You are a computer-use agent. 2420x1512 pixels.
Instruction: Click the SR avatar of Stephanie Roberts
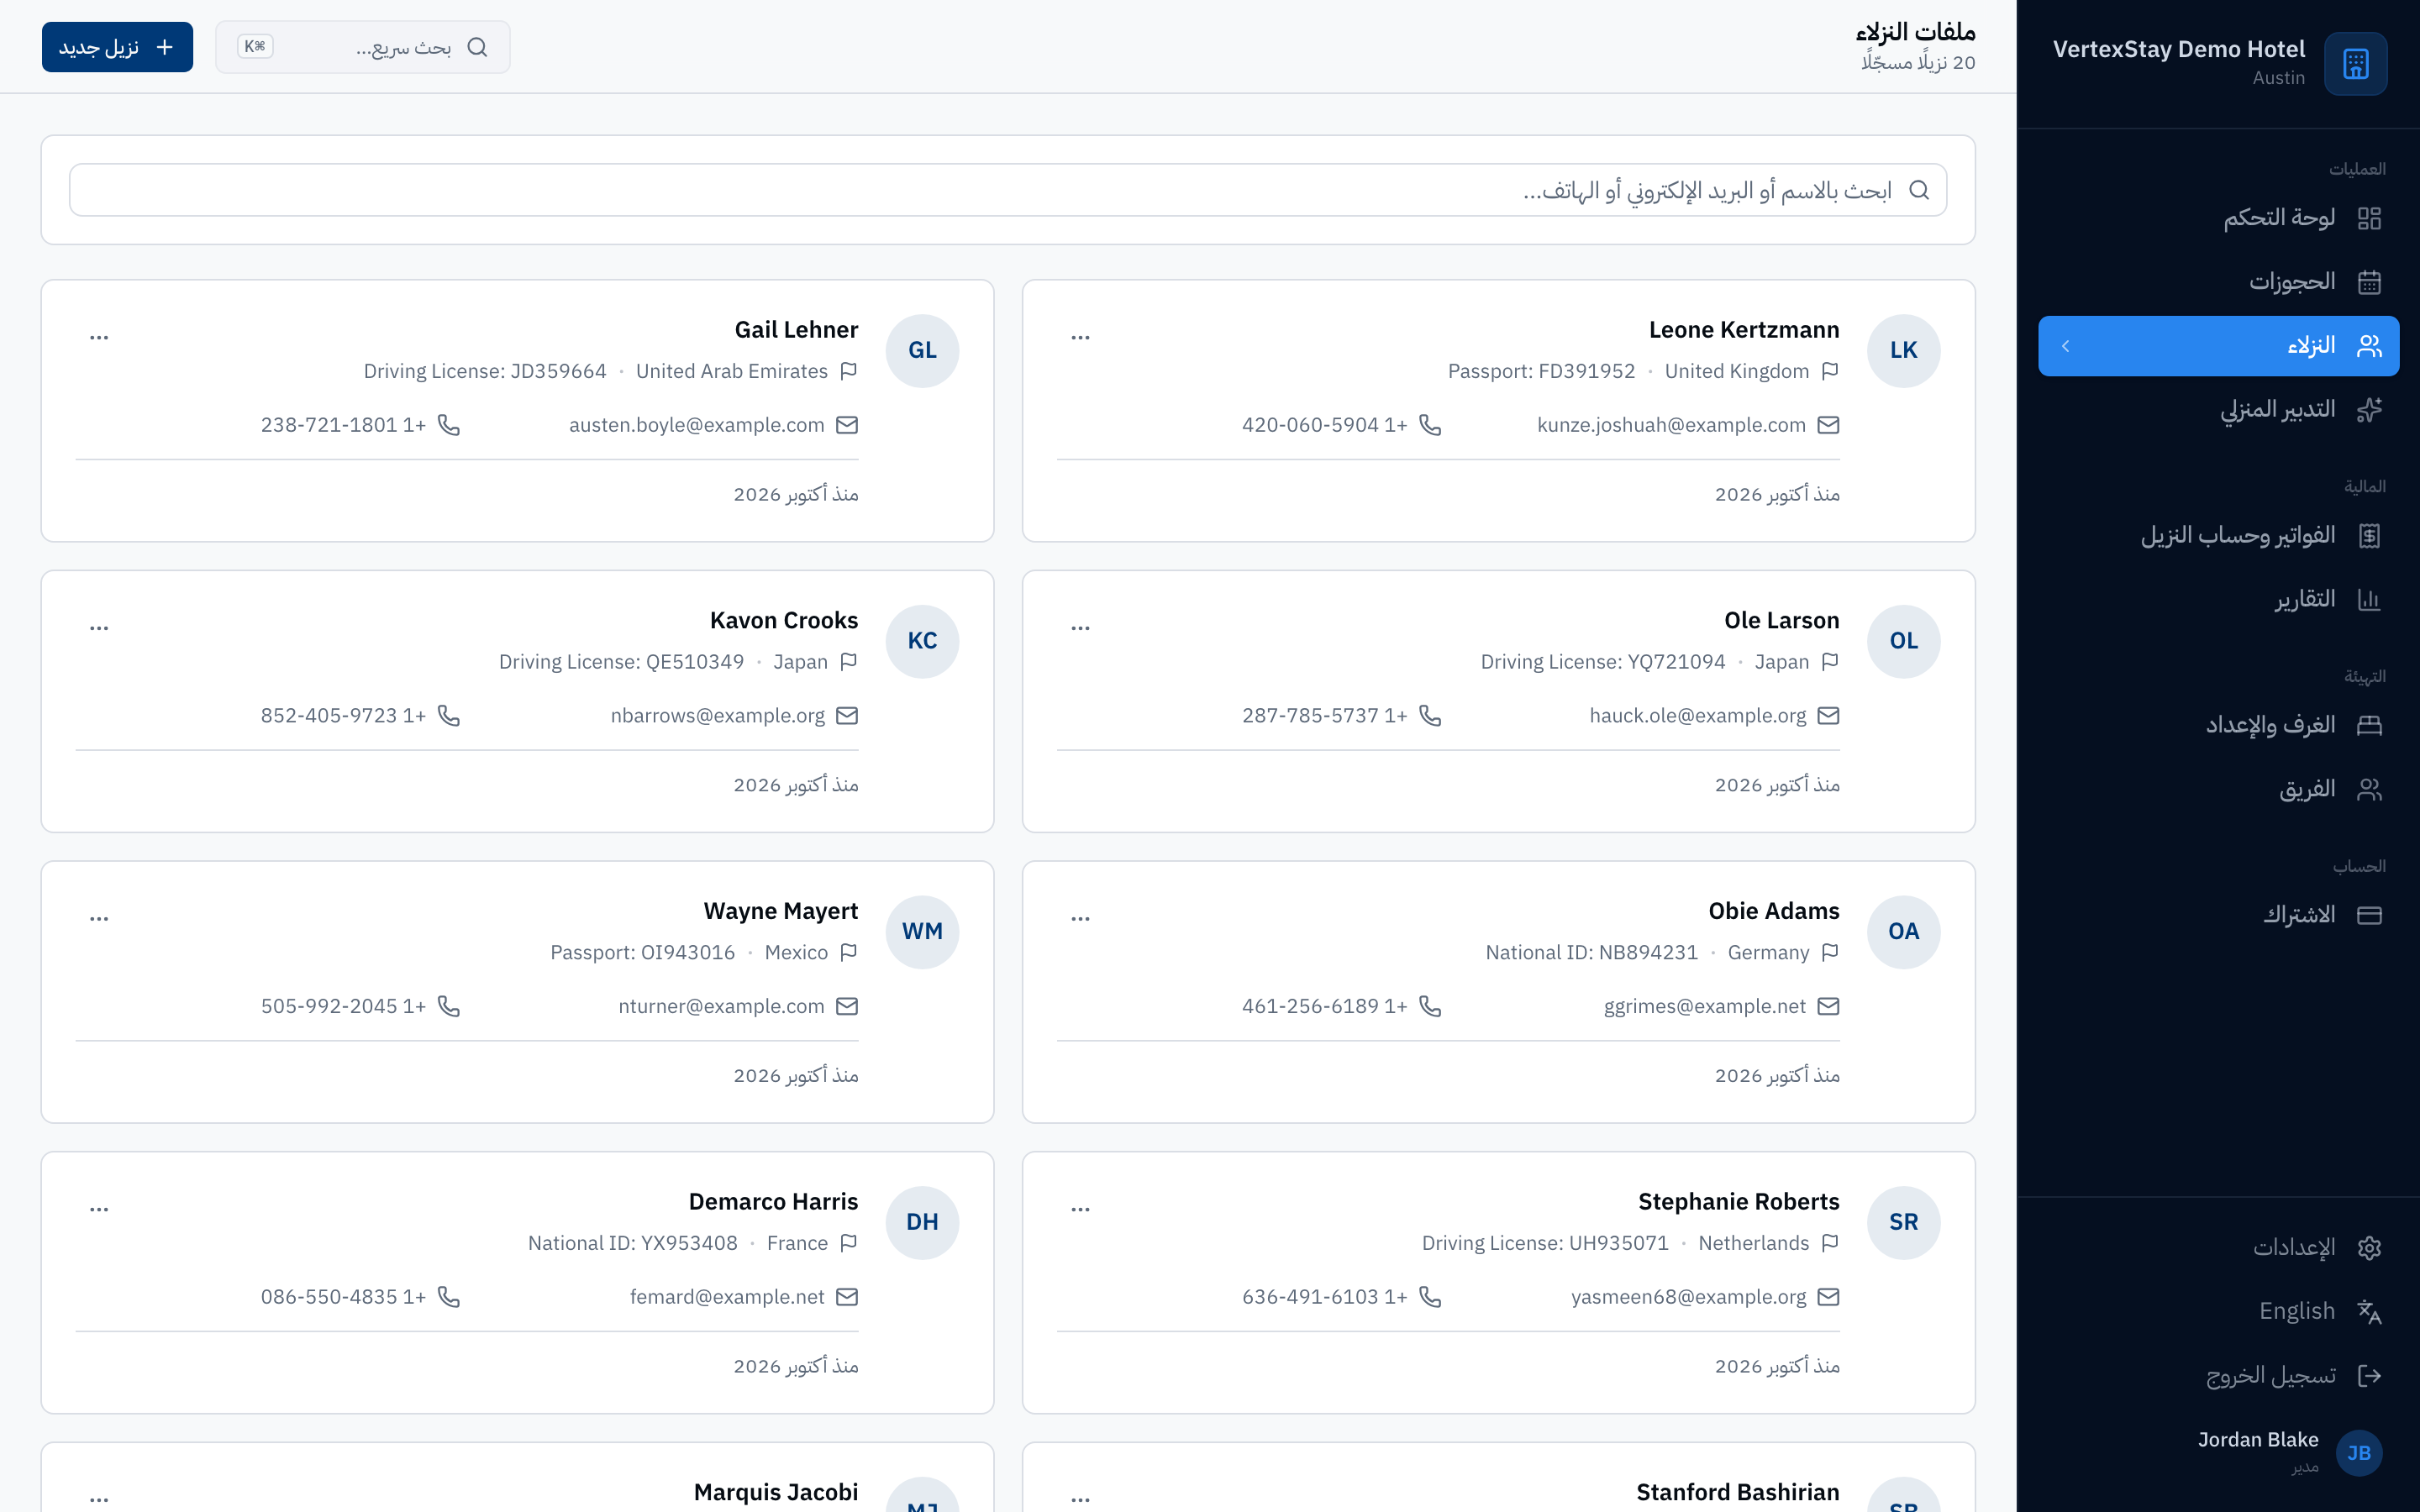1903,1222
